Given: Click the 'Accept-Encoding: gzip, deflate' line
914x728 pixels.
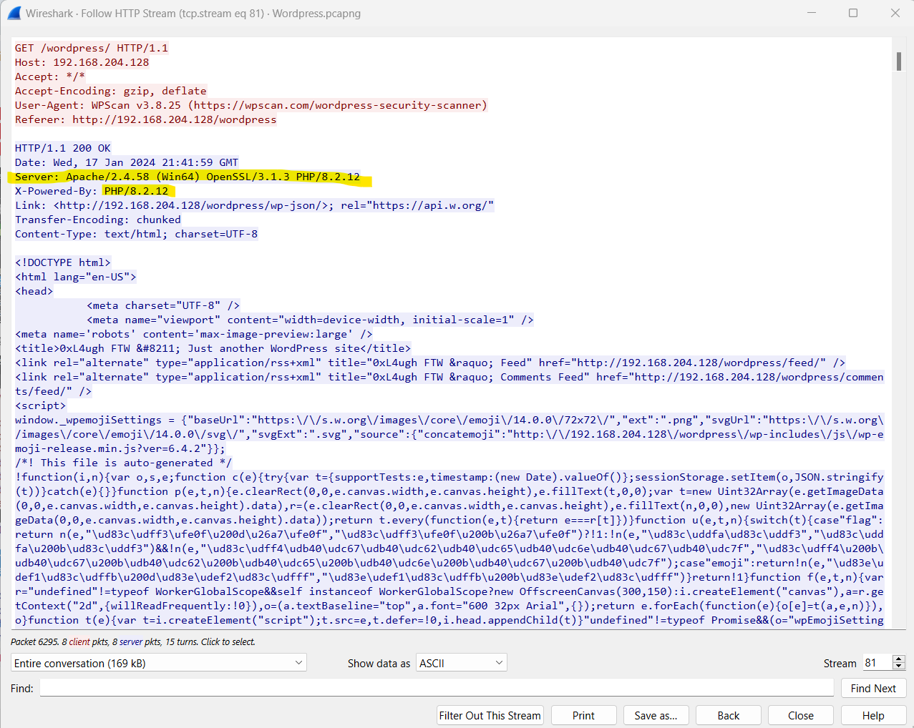Looking at the screenshot, I should click(111, 91).
